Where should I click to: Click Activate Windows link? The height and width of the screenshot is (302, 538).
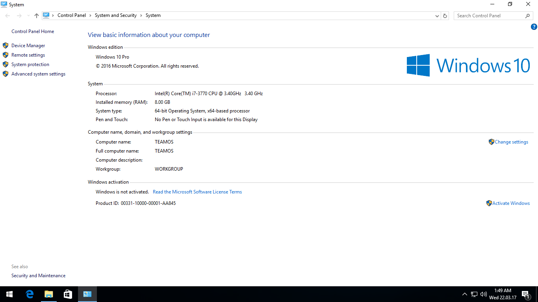511,203
